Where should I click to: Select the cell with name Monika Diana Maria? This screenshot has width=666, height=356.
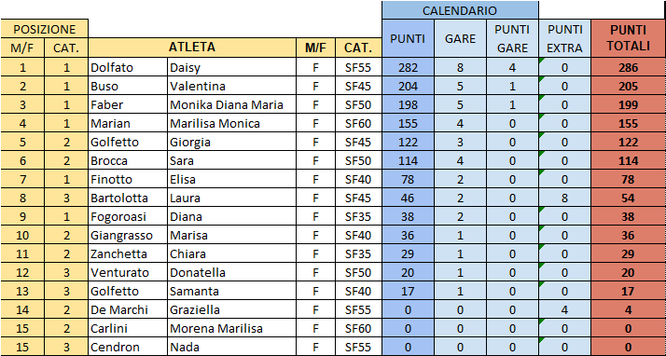[232, 104]
